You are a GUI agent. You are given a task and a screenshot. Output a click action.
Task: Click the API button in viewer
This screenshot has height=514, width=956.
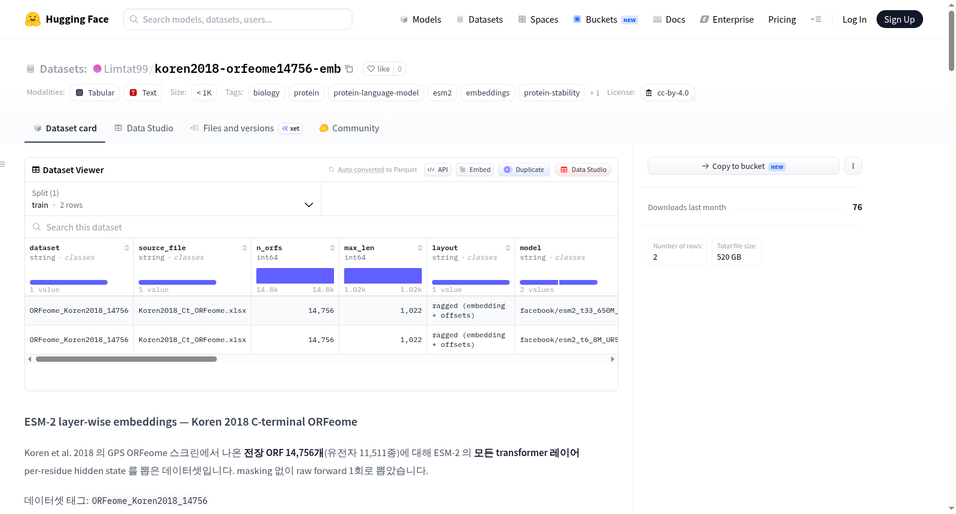(x=437, y=170)
